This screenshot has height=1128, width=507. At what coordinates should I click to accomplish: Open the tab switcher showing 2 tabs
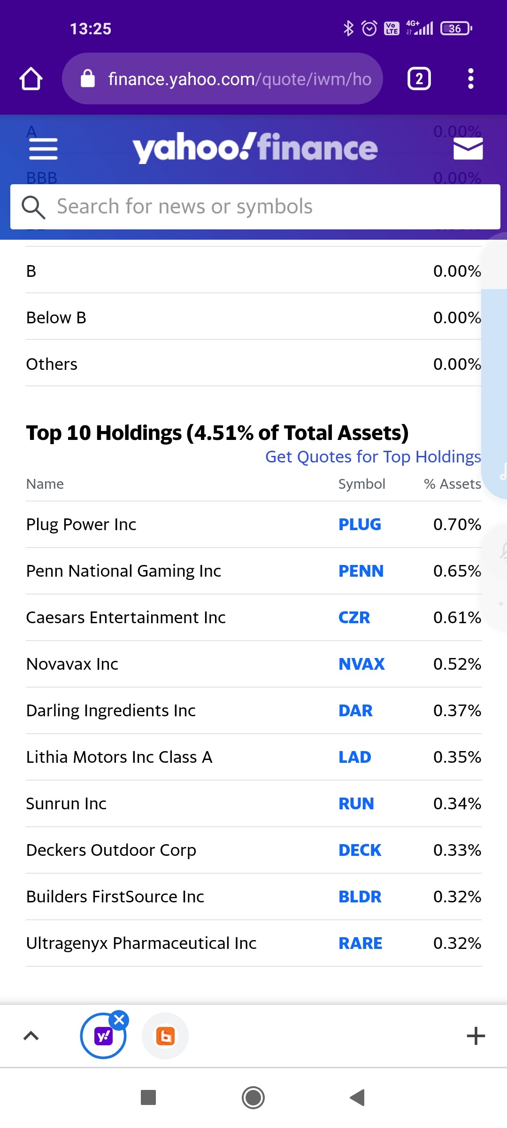[x=419, y=78]
